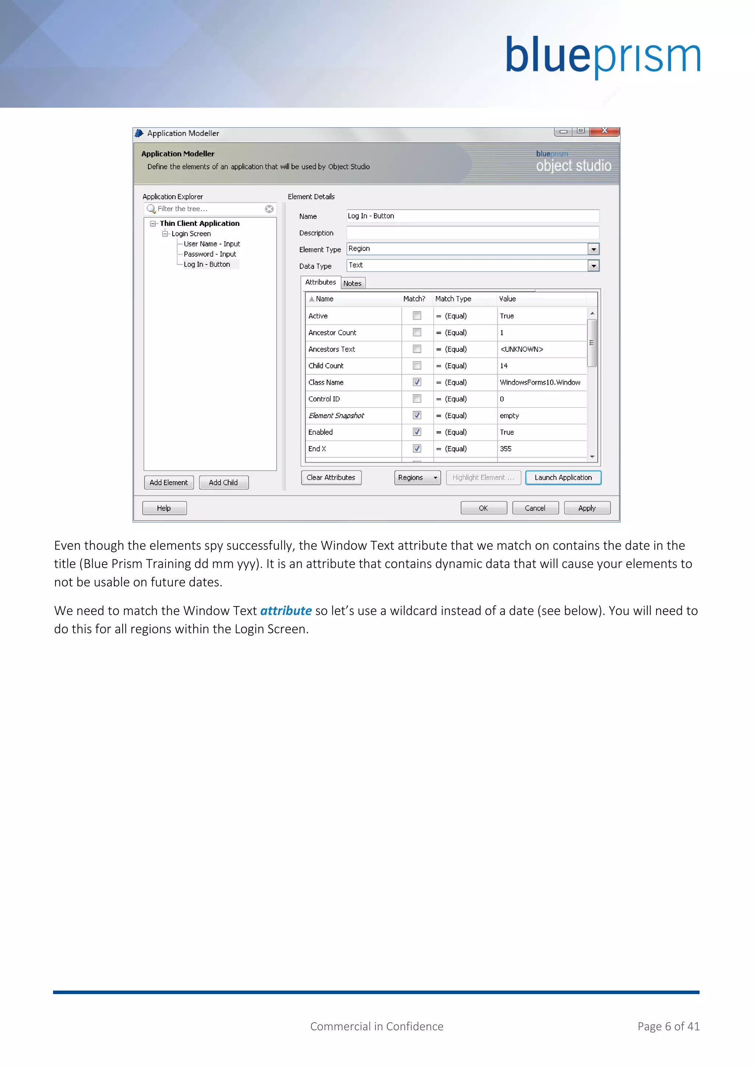Click Clear Attributes button

(x=331, y=478)
